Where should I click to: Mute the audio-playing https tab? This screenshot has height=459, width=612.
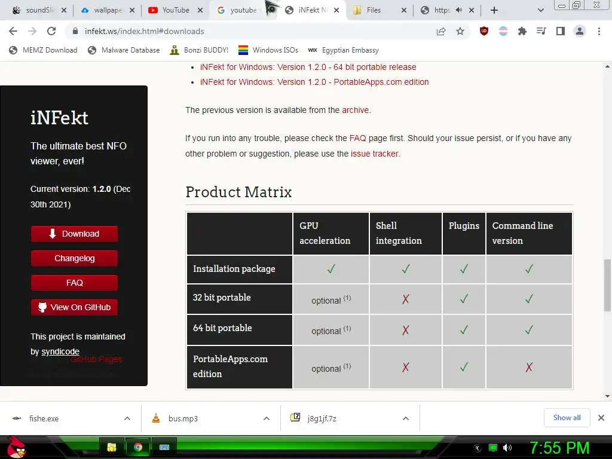[x=458, y=10]
